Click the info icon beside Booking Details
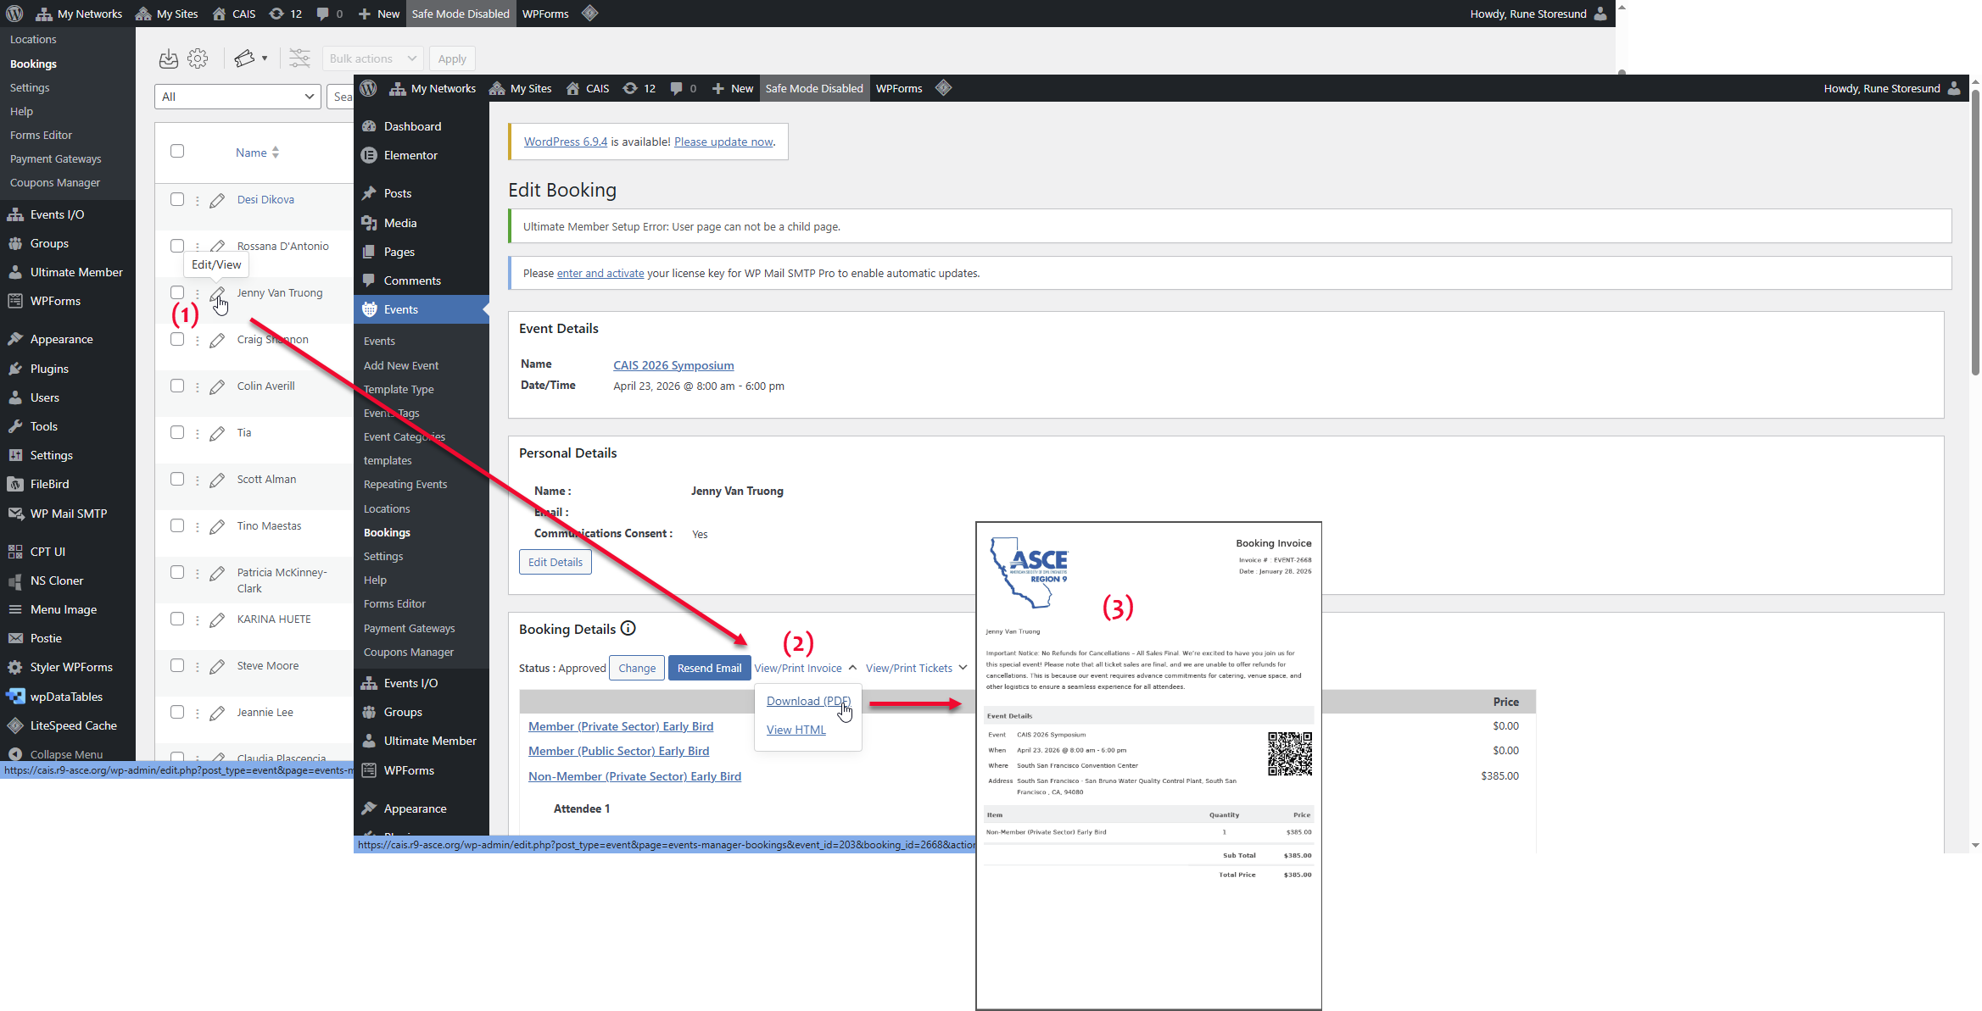This screenshot has width=1982, height=1011. pos(628,629)
